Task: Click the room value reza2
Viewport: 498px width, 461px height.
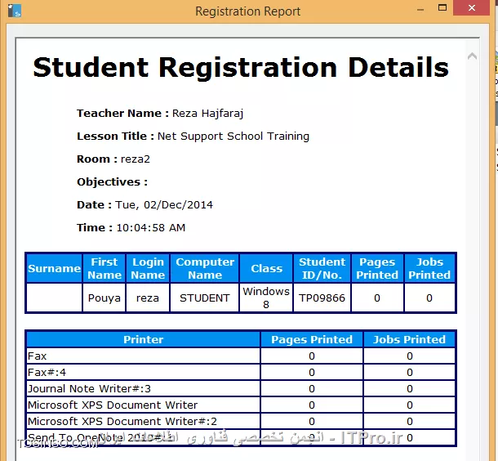Action: pyautogui.click(x=136, y=159)
